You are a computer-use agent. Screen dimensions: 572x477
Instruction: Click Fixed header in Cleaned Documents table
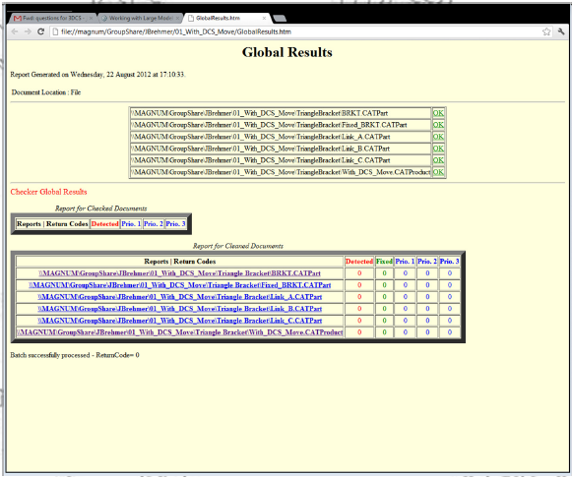(384, 262)
